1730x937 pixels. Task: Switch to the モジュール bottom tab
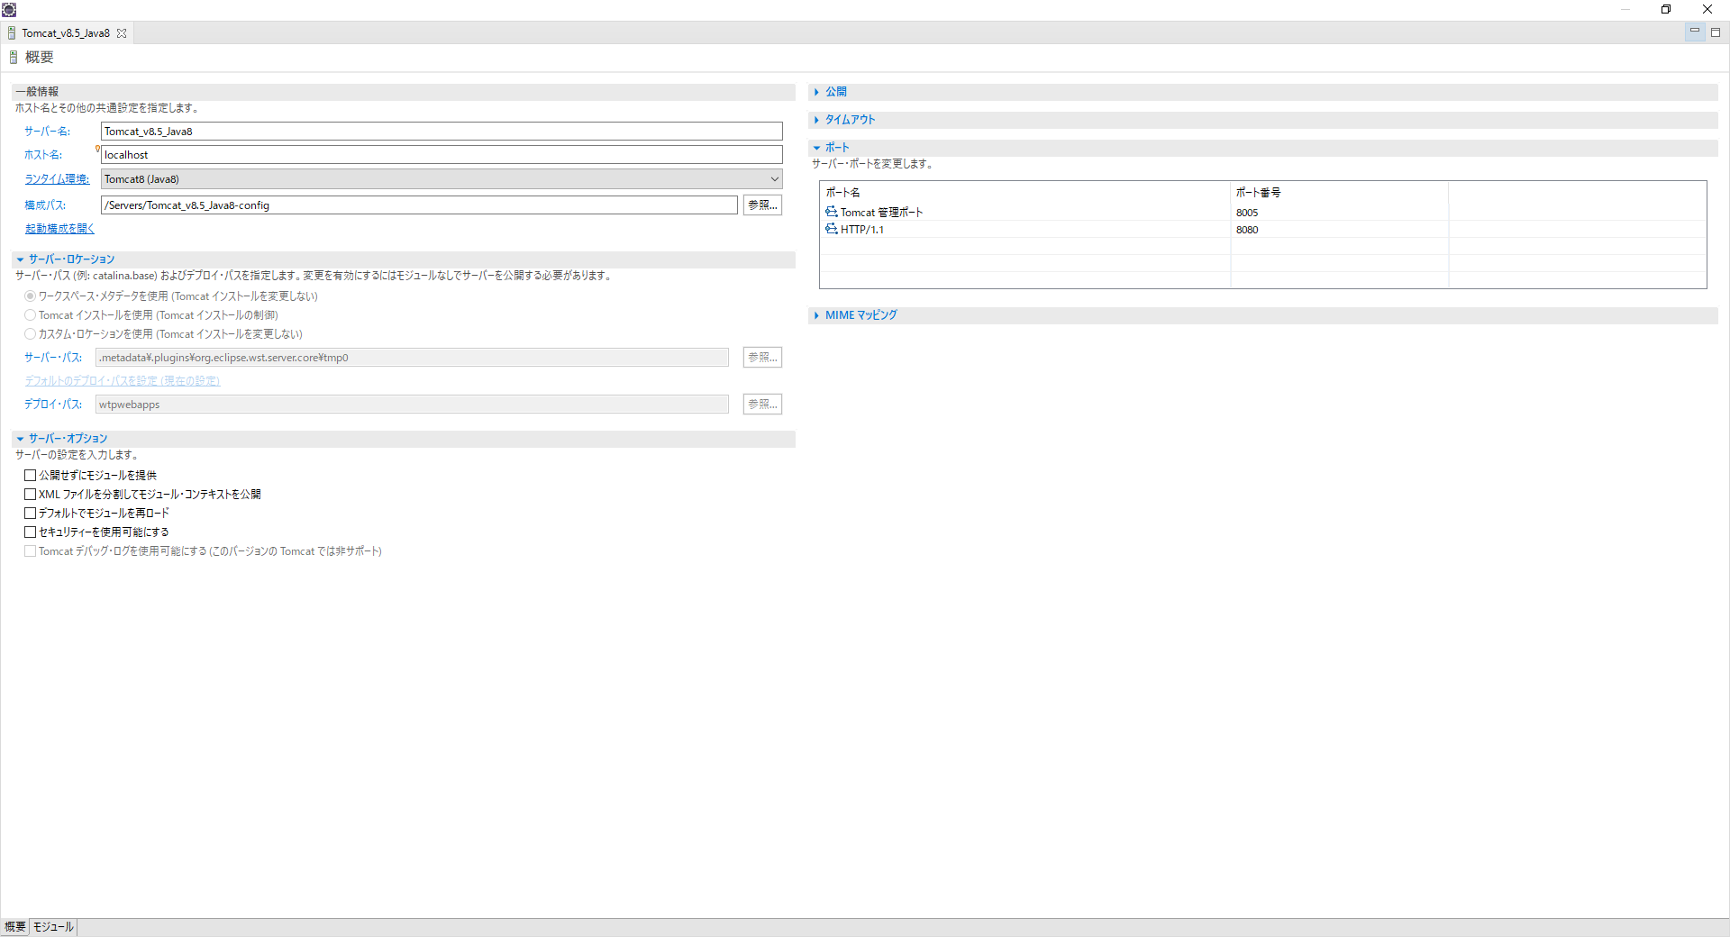coord(53,927)
